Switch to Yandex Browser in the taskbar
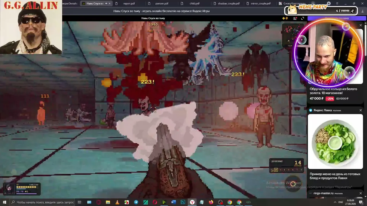Viewport: 367px width, 206px height. tap(192, 202)
